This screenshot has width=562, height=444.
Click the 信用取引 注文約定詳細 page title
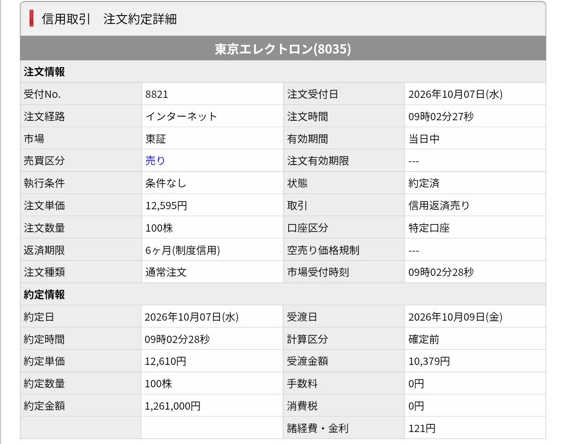(x=109, y=19)
